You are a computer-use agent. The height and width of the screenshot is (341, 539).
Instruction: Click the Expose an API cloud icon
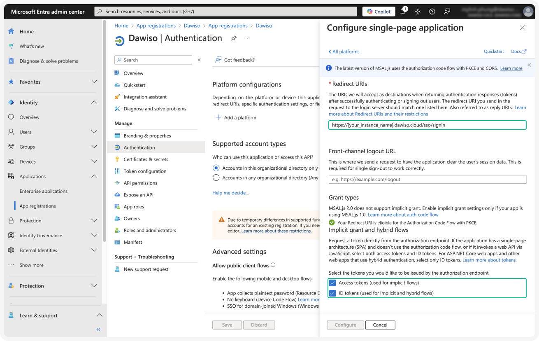[x=117, y=195]
